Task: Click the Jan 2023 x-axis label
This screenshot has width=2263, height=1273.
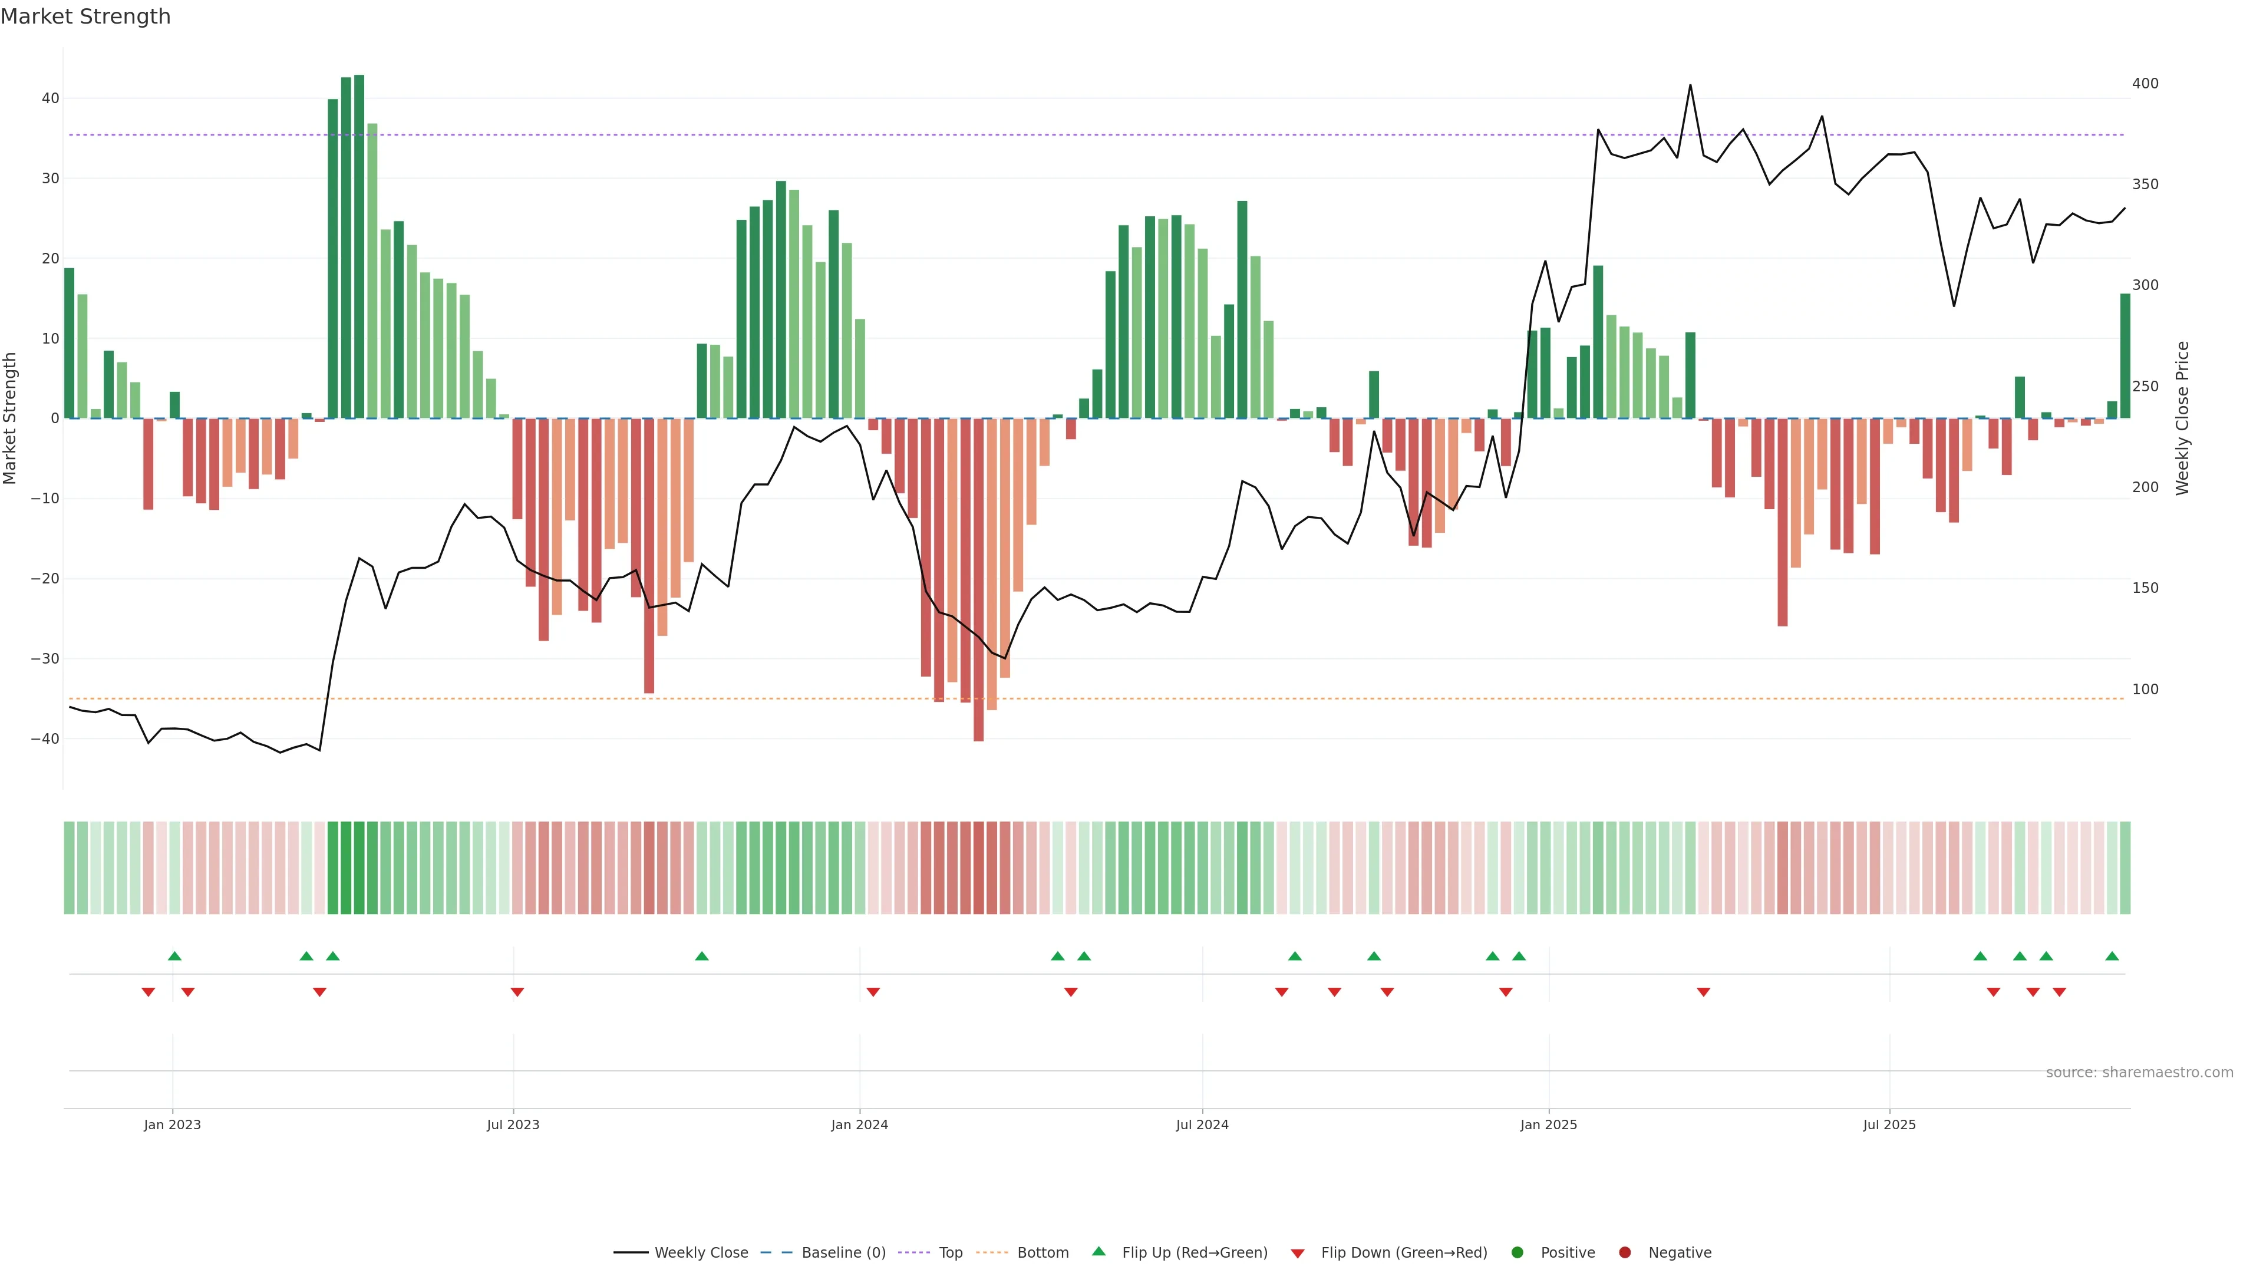Action: pos(172,1124)
